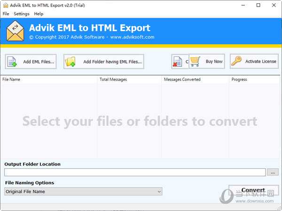Expand File Naming Options chevron arrow
282x211 pixels.
159,192
